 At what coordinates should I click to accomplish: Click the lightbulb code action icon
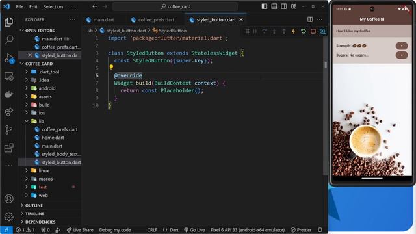[x=111, y=67]
